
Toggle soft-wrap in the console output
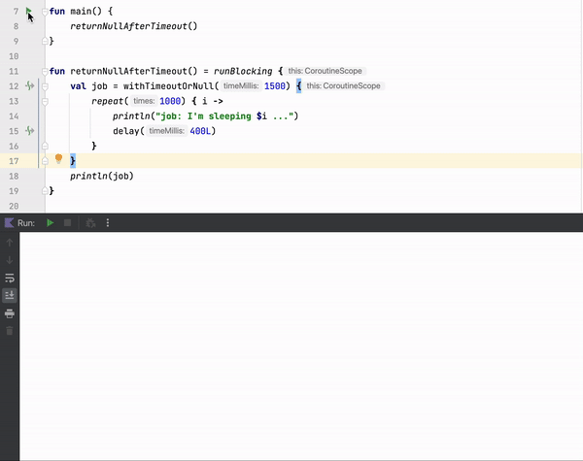point(10,278)
